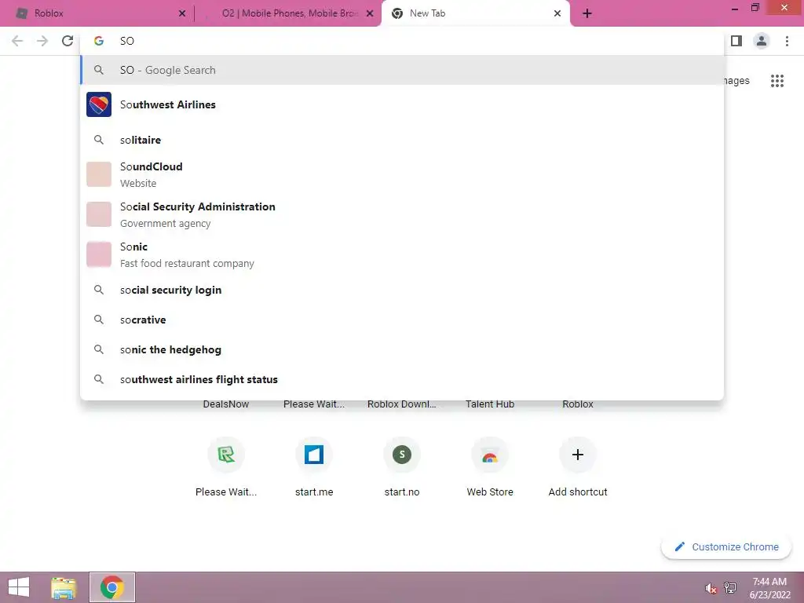Select 'social security login' suggestion
Image resolution: width=804 pixels, height=603 pixels.
tap(402, 291)
